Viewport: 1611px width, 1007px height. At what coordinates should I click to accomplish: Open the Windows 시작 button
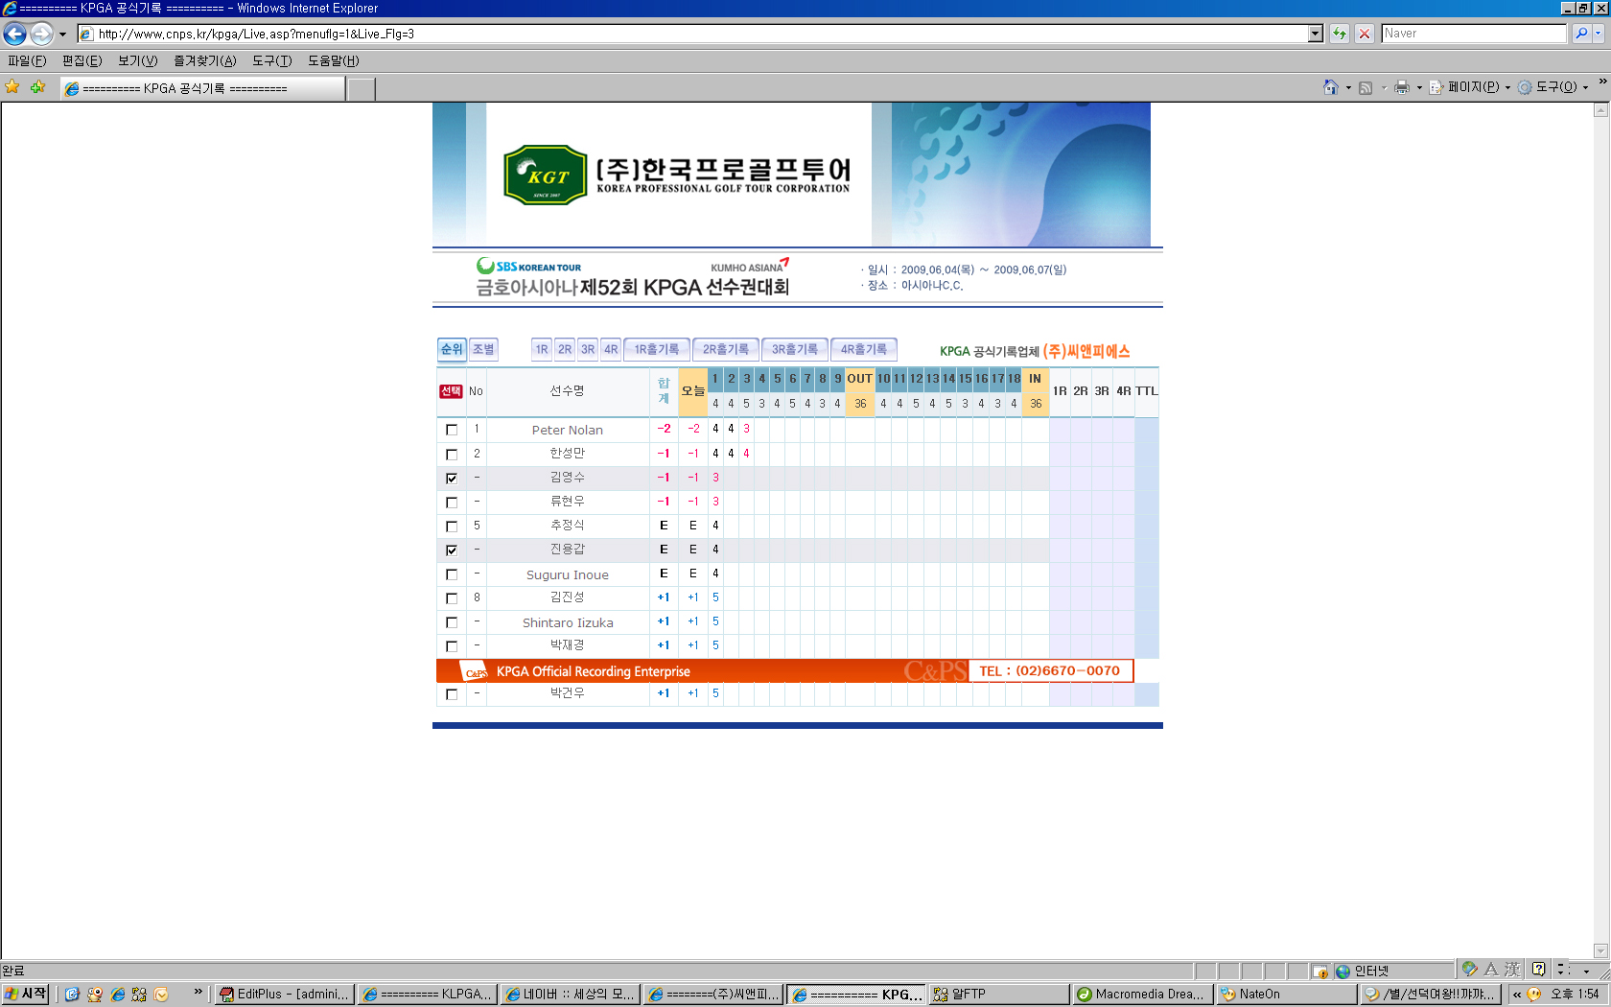click(26, 995)
